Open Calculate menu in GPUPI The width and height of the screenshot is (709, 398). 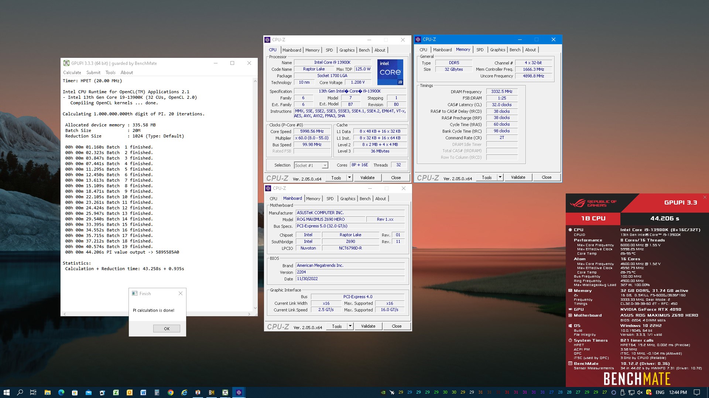pos(72,73)
